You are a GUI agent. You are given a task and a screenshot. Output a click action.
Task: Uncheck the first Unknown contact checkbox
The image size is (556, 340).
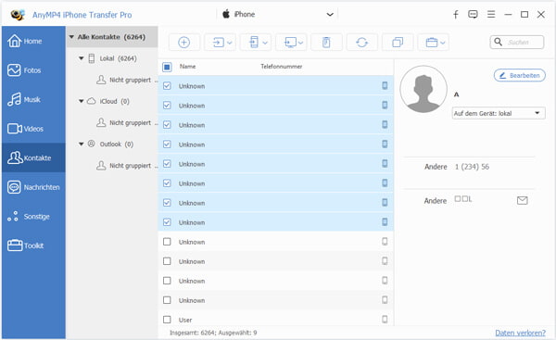pyautogui.click(x=167, y=86)
